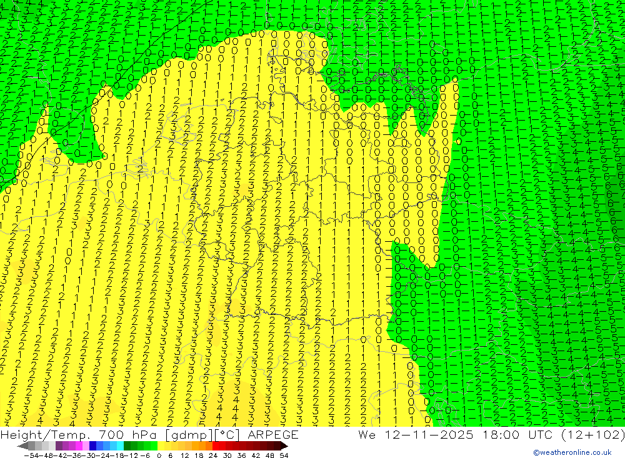
Task: Click the forecast date 'We 12-11-2025 18:00 UTC'
Action: 457,434
